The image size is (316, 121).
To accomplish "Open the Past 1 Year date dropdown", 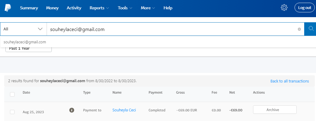I will 28,48.
